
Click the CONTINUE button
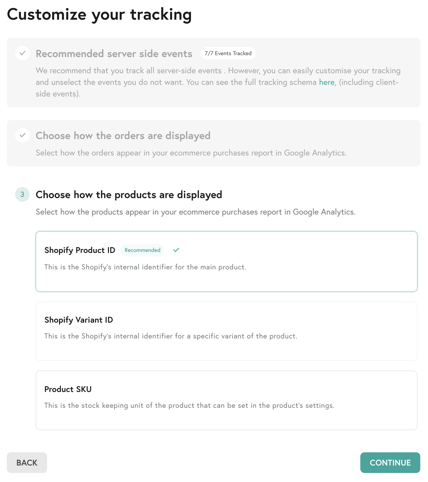click(x=390, y=463)
